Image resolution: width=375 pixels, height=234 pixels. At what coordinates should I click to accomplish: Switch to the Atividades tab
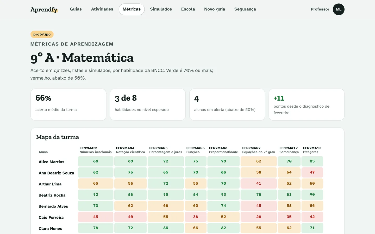102,9
